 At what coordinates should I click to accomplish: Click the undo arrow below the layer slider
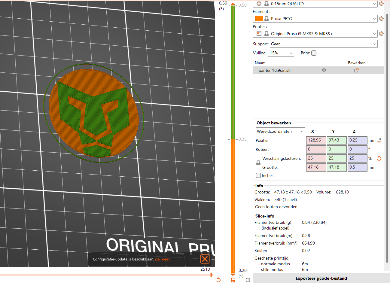pyautogui.click(x=218, y=280)
